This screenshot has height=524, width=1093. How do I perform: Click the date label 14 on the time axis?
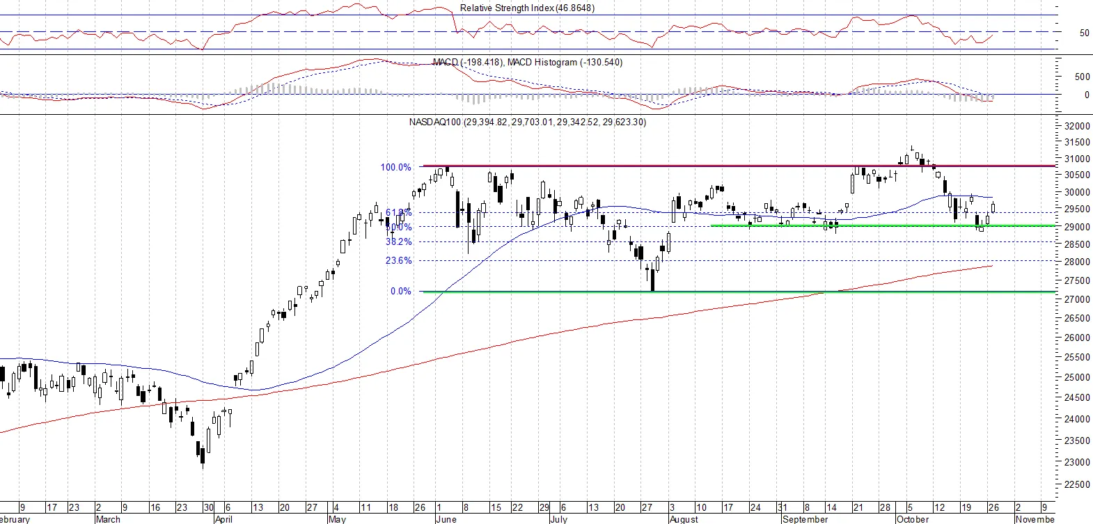[831, 508]
